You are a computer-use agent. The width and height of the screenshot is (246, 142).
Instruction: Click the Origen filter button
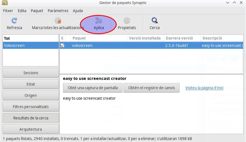tap(31, 95)
